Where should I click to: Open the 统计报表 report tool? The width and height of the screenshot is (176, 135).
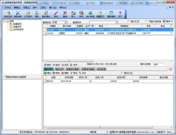90,14
